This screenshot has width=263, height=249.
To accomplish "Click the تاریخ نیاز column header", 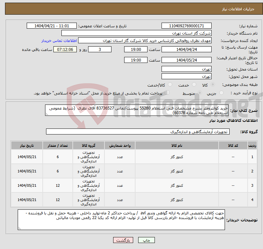I will 27,145.
